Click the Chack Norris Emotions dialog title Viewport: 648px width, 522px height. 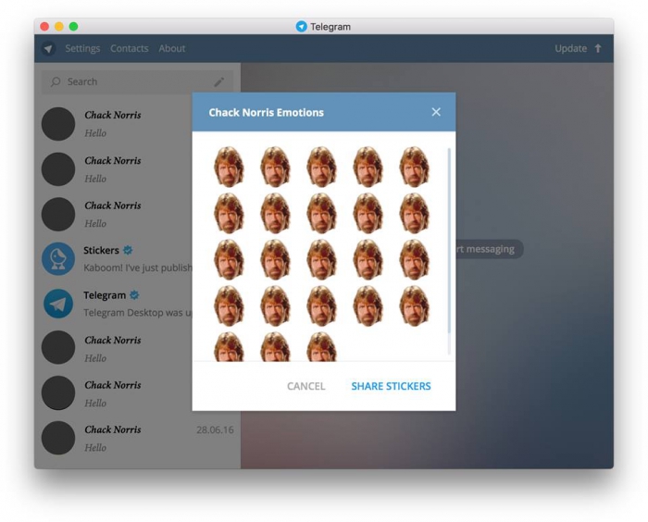click(267, 112)
